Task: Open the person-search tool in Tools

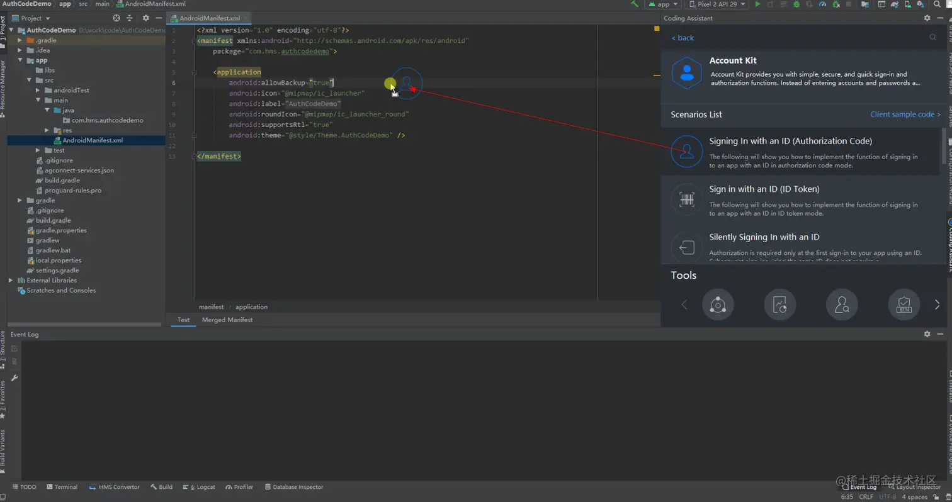Action: [x=842, y=305]
